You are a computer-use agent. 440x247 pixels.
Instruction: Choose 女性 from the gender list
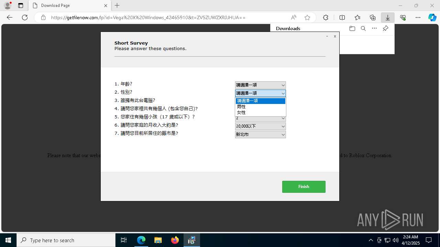[260, 113]
